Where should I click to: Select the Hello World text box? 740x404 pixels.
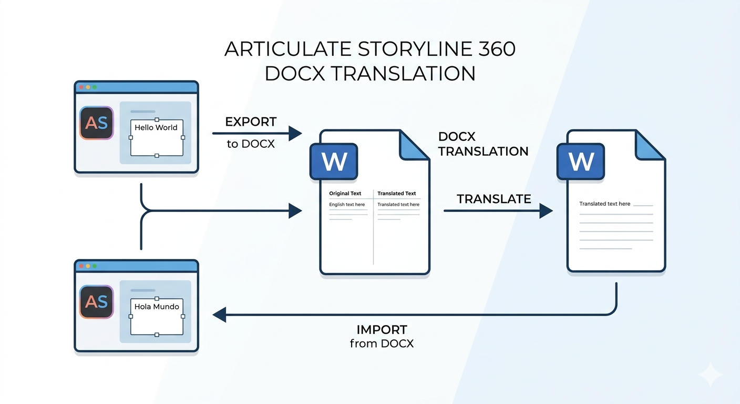[157, 138]
